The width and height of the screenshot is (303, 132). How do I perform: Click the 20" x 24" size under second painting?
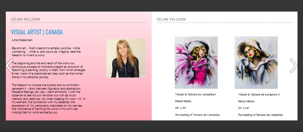coord(244,108)
